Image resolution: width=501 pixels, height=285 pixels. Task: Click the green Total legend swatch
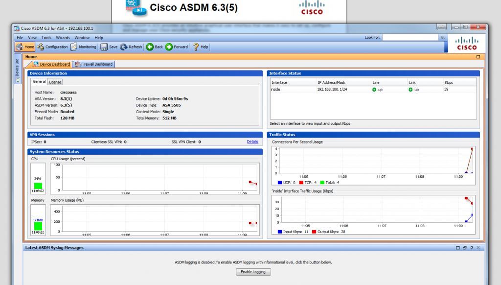tap(322, 183)
